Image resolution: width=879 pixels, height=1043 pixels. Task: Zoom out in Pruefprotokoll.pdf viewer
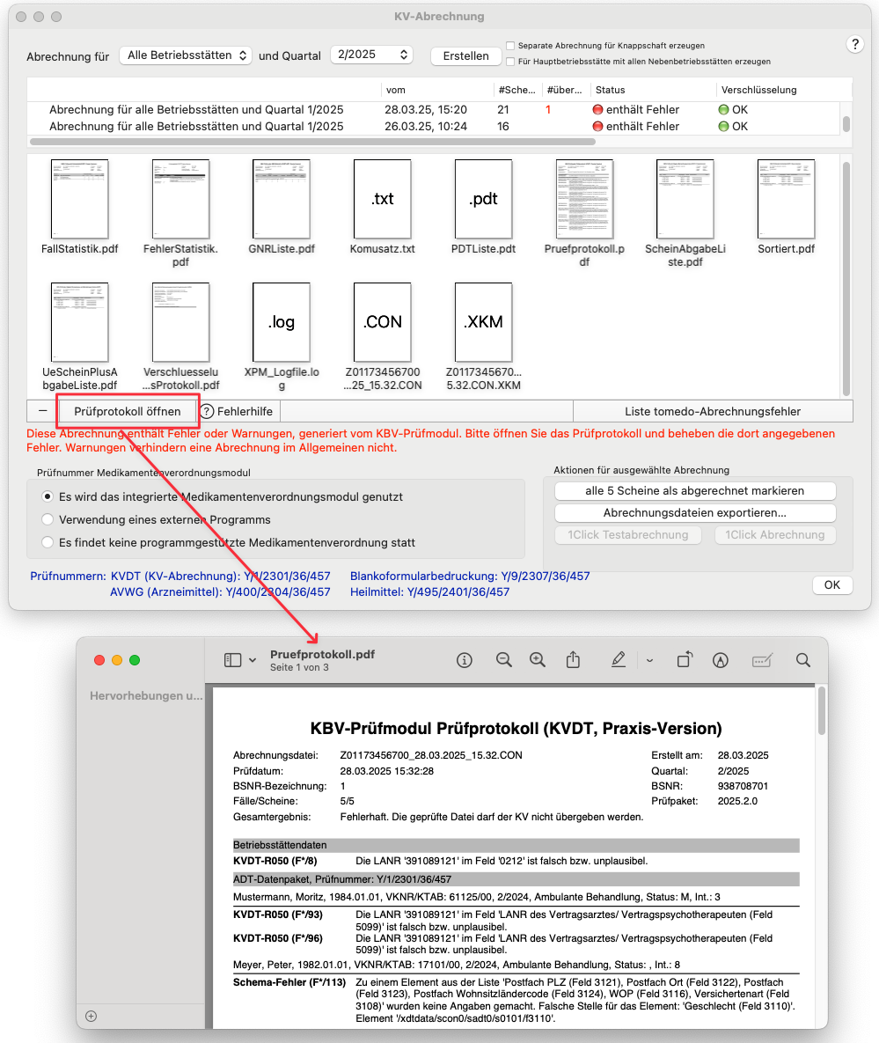pos(504,660)
